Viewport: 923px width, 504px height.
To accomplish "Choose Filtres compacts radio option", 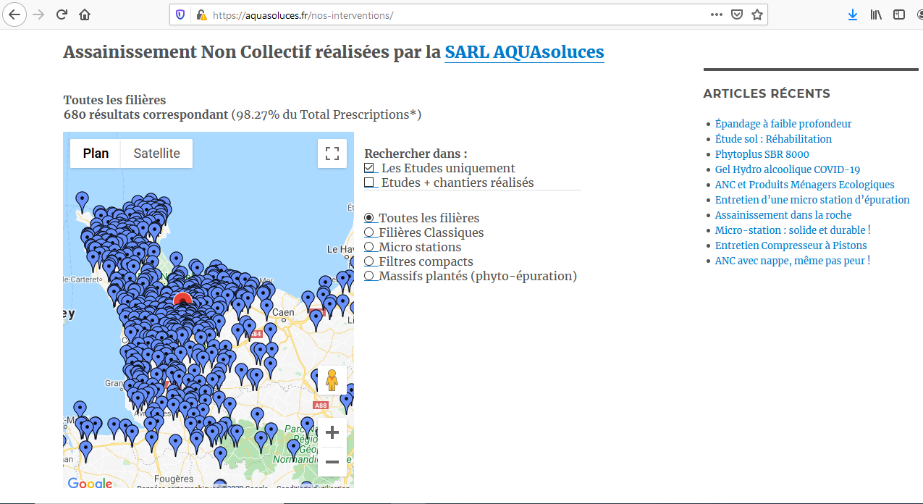I will point(369,261).
